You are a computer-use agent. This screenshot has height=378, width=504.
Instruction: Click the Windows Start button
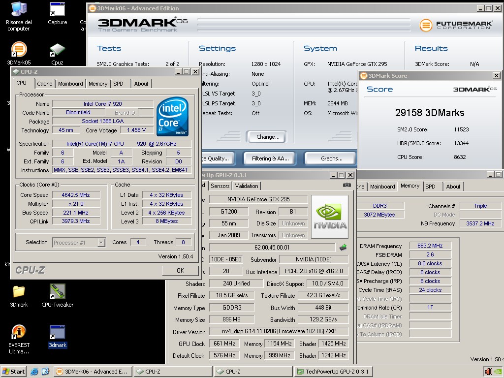(13, 372)
